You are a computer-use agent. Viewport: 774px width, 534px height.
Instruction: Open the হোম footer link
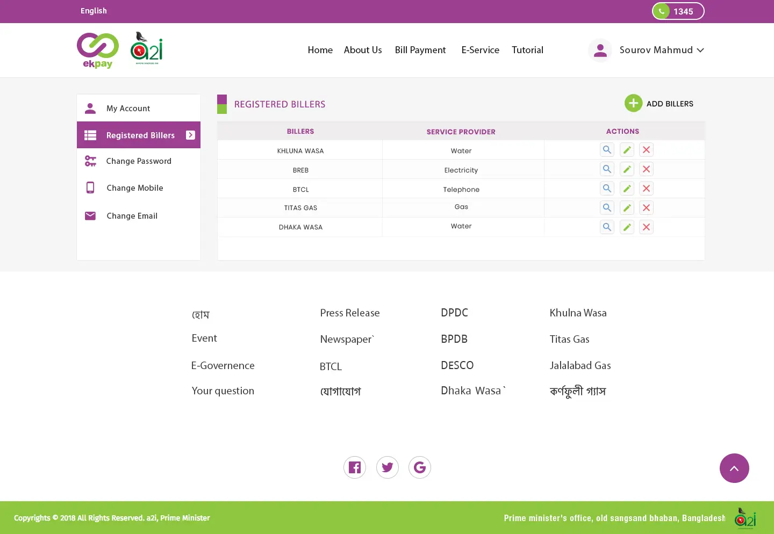coord(200,314)
